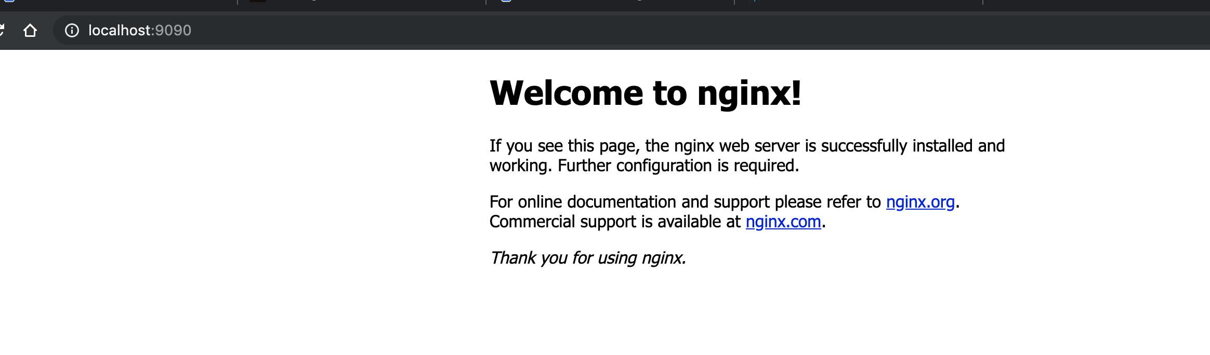Click the 'Commercial support is available at' text
Screen dimensions: 1210x355
click(615, 222)
